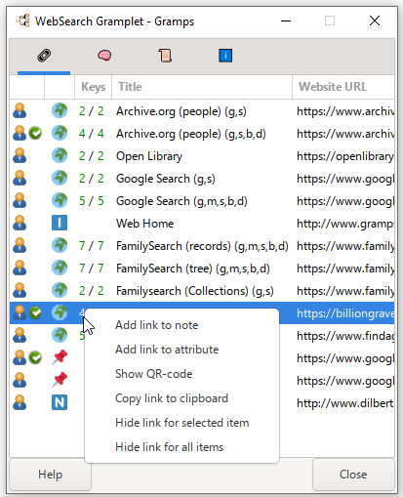This screenshot has width=403, height=497.
Task: Select Familysearch (Collections) (g,s) title
Action: pos(195,291)
